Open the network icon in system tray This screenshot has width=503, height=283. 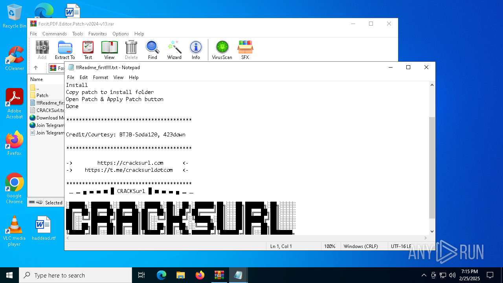443,275
